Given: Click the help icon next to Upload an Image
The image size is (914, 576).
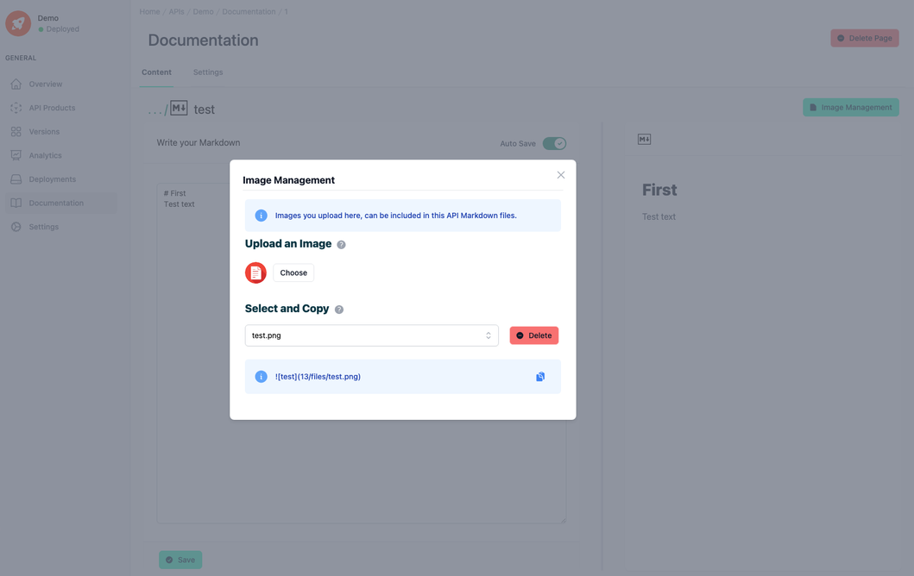Looking at the screenshot, I should 341,244.
